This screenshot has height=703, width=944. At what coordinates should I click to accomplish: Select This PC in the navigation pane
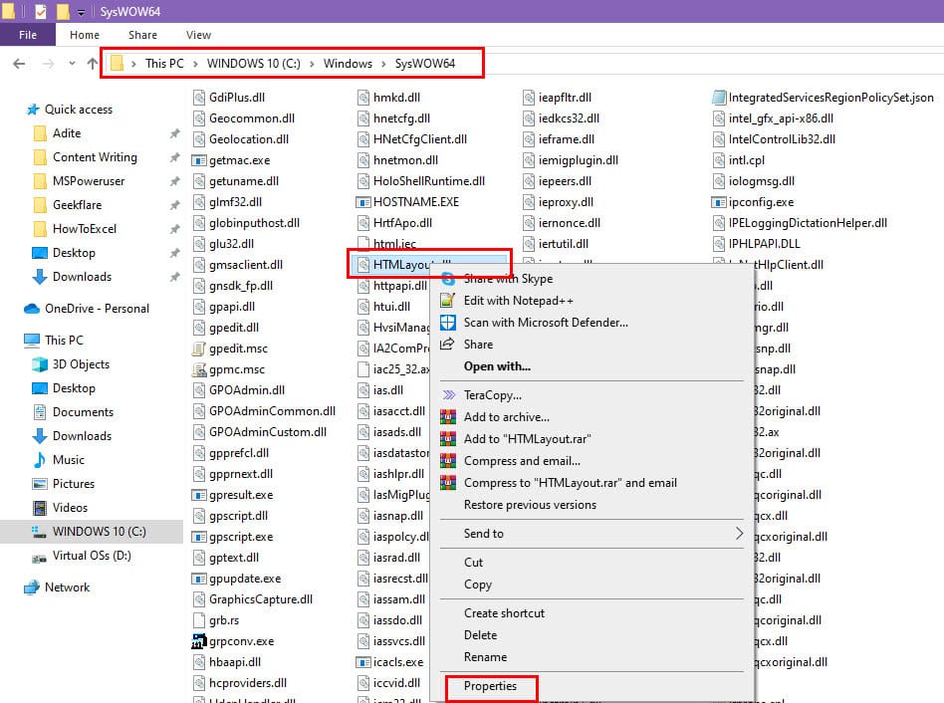(64, 341)
